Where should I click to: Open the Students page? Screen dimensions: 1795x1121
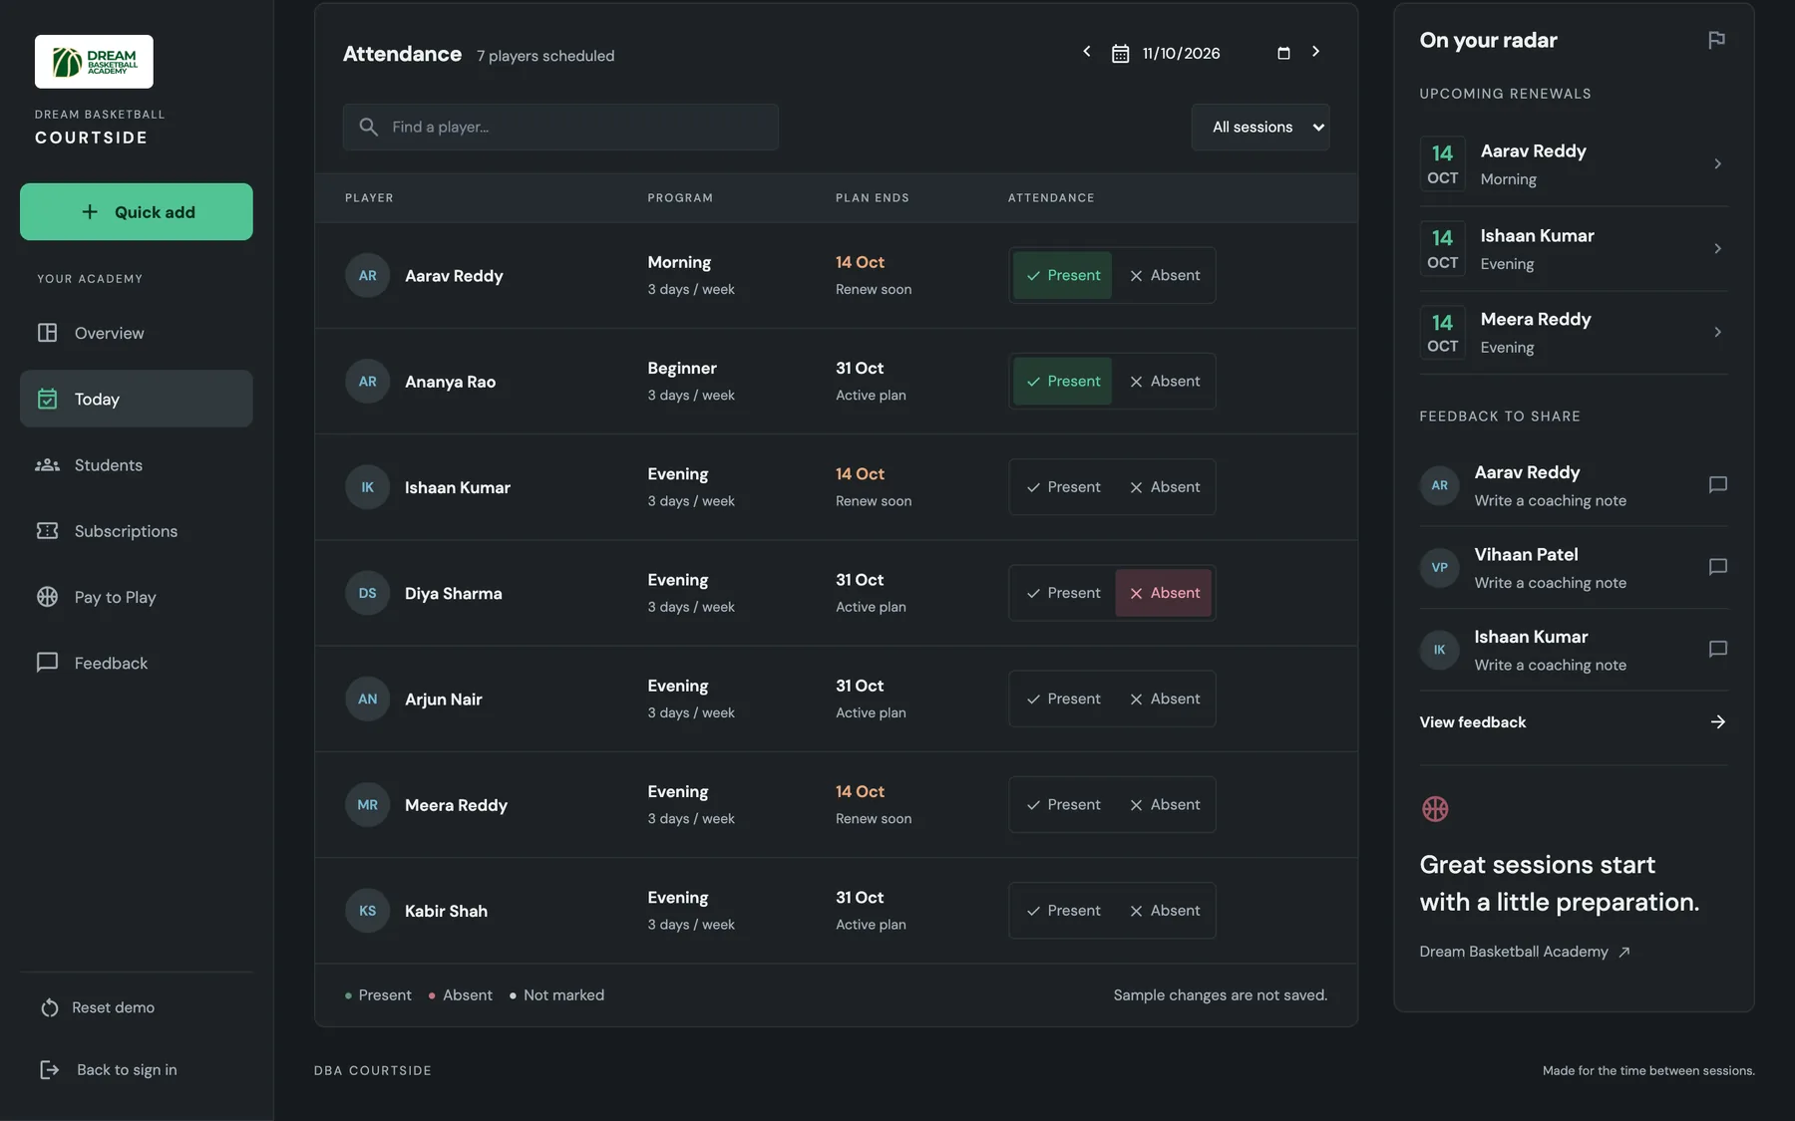click(x=136, y=465)
